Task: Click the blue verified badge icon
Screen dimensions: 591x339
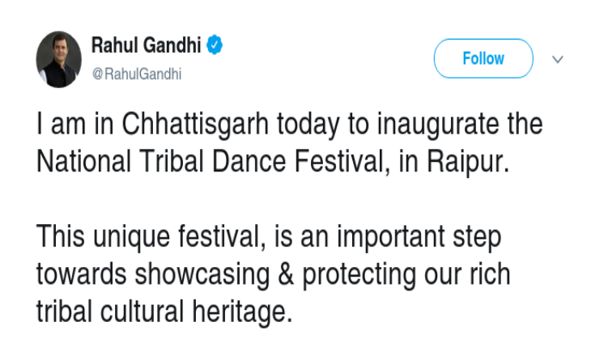Action: click(x=215, y=44)
